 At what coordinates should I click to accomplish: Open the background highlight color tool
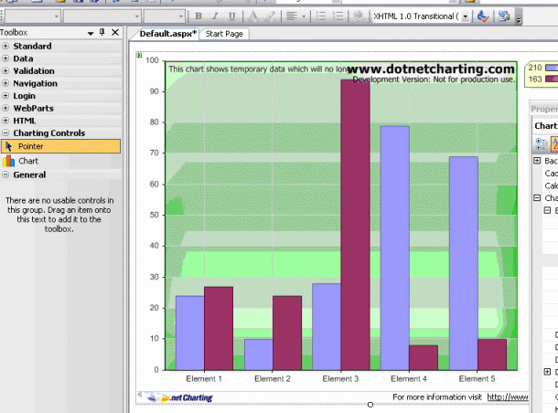tap(270, 16)
